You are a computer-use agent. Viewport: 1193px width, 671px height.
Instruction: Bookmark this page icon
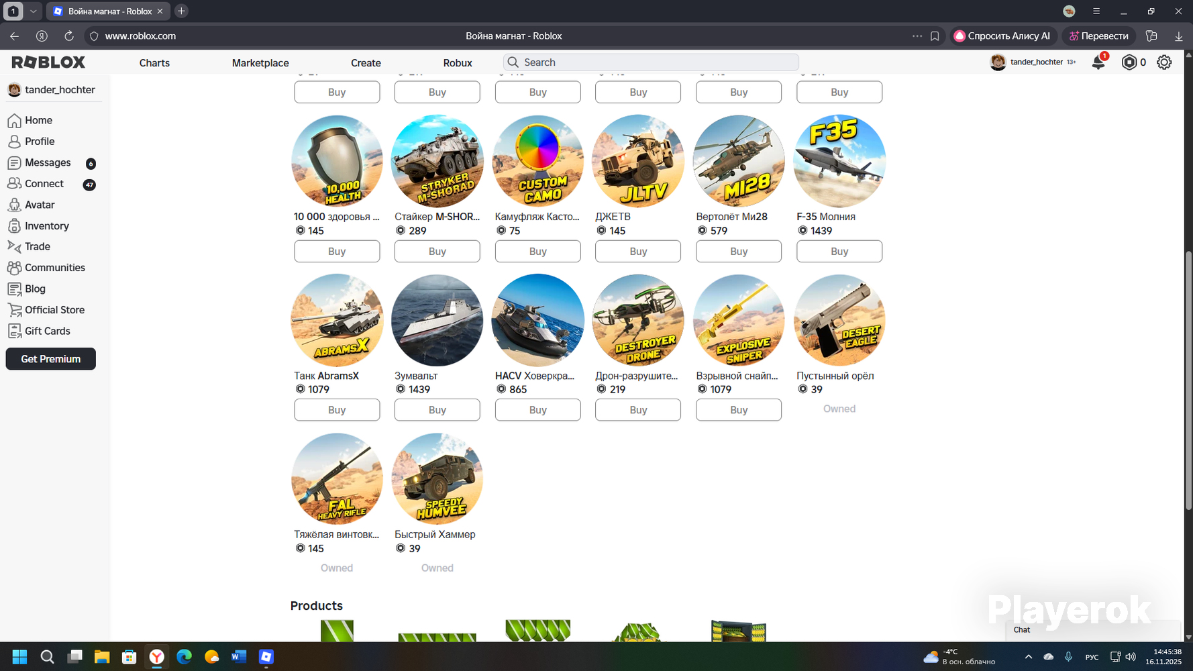point(935,36)
